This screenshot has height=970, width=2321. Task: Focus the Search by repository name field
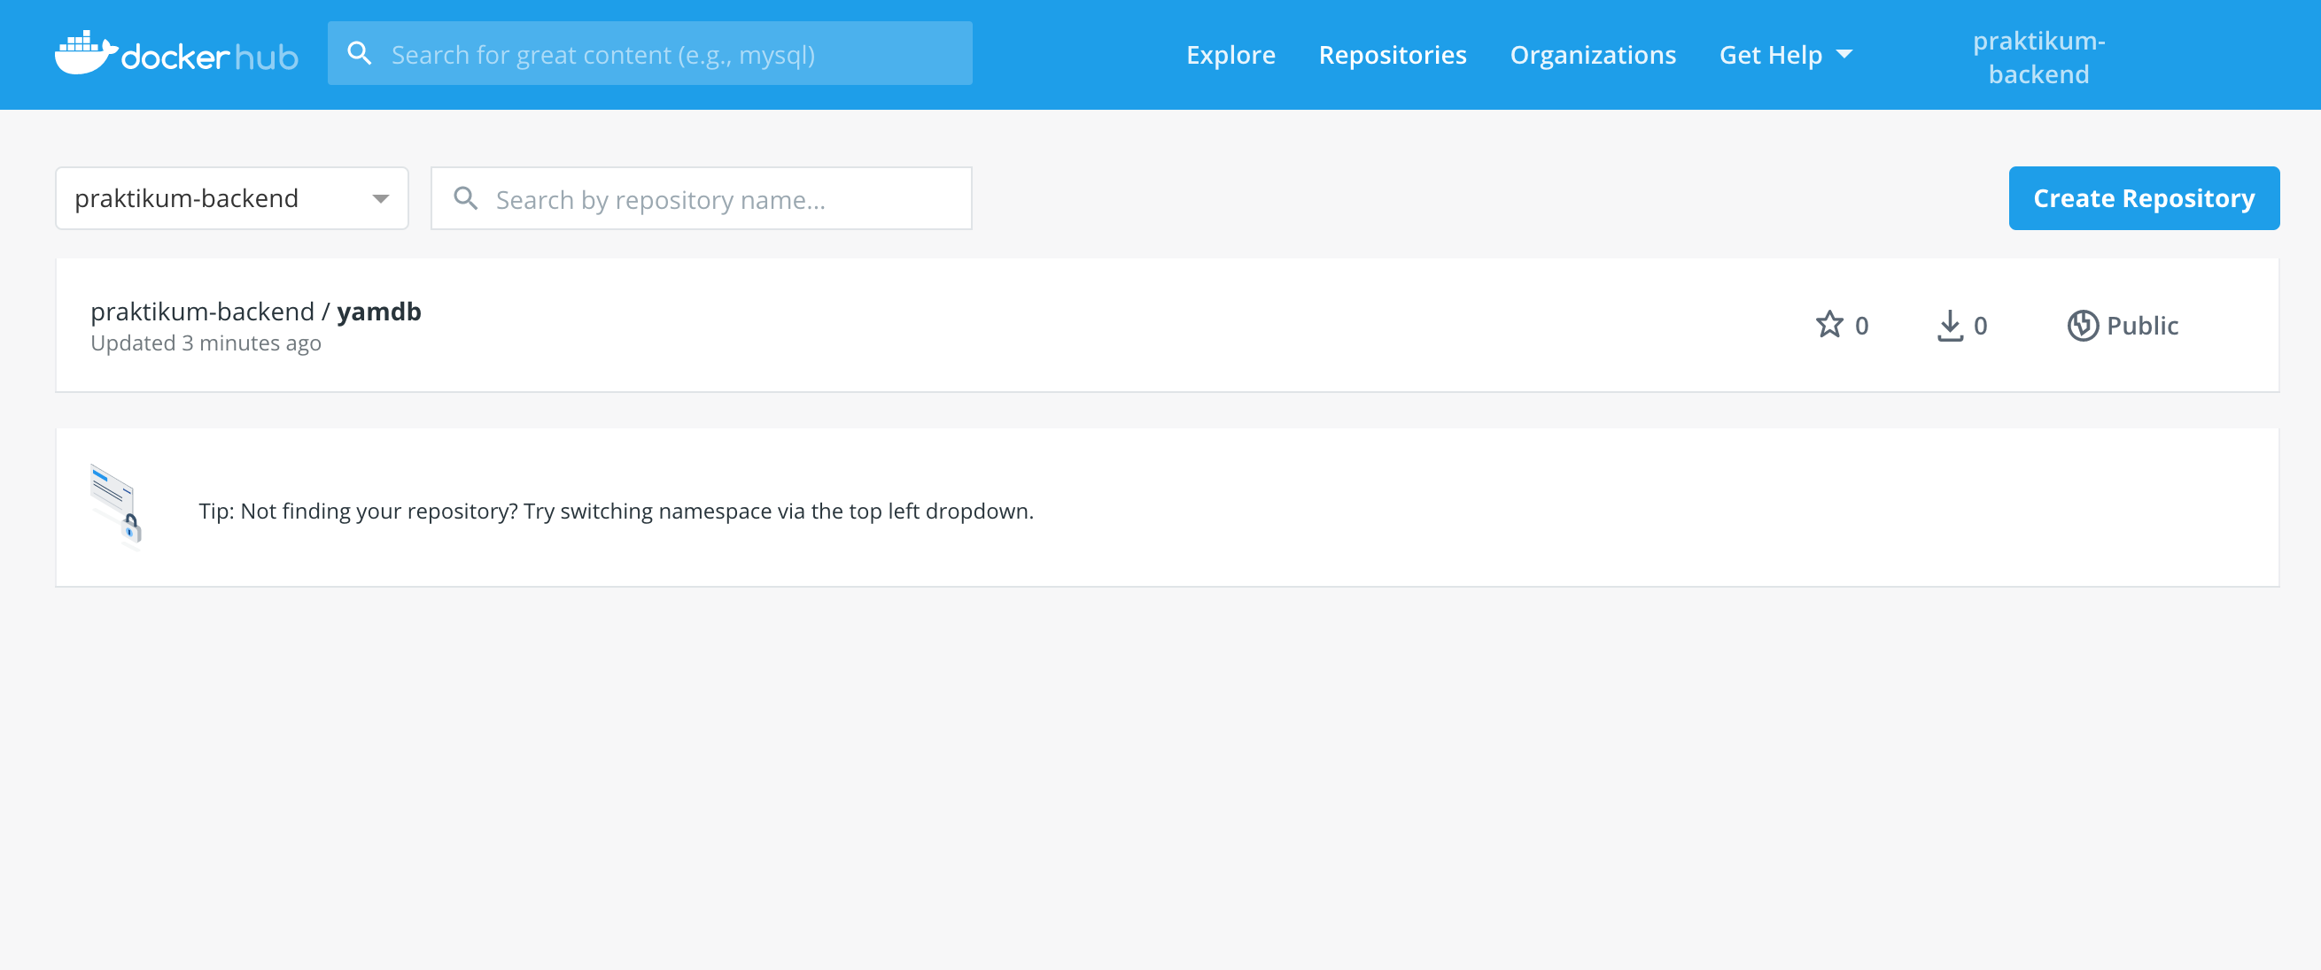pos(701,198)
